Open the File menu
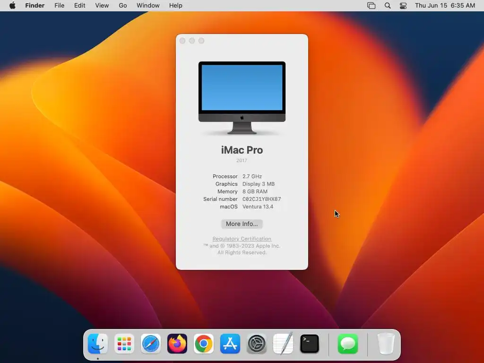 (x=59, y=6)
